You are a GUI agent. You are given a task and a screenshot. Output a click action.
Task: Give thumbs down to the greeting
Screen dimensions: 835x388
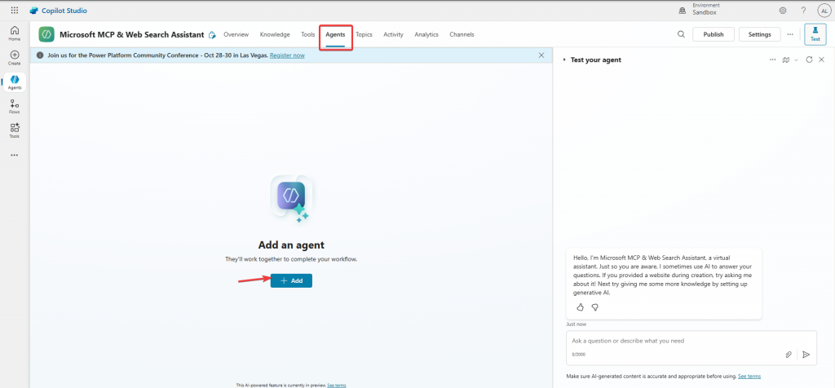[x=595, y=307]
